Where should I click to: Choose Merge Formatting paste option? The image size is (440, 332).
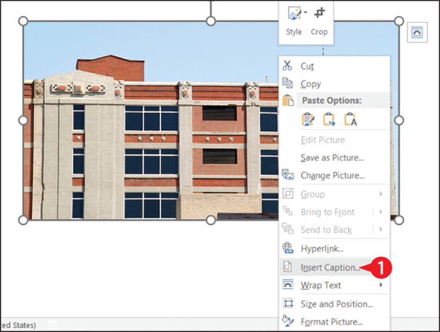(x=329, y=119)
